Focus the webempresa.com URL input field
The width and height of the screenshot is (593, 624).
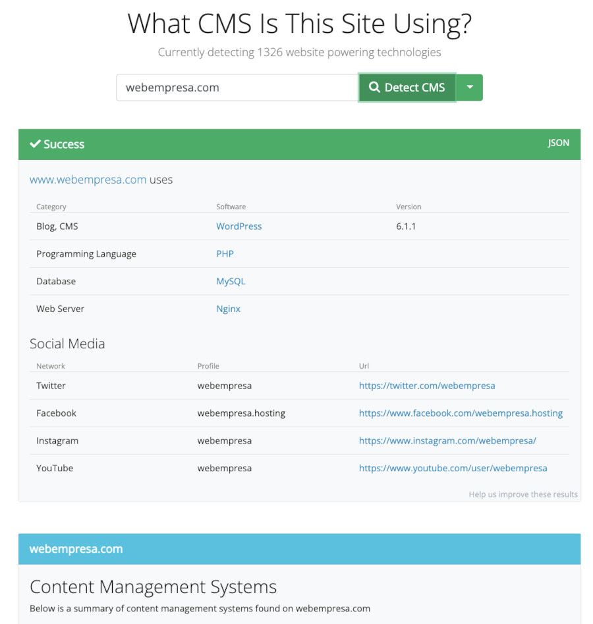(x=237, y=88)
